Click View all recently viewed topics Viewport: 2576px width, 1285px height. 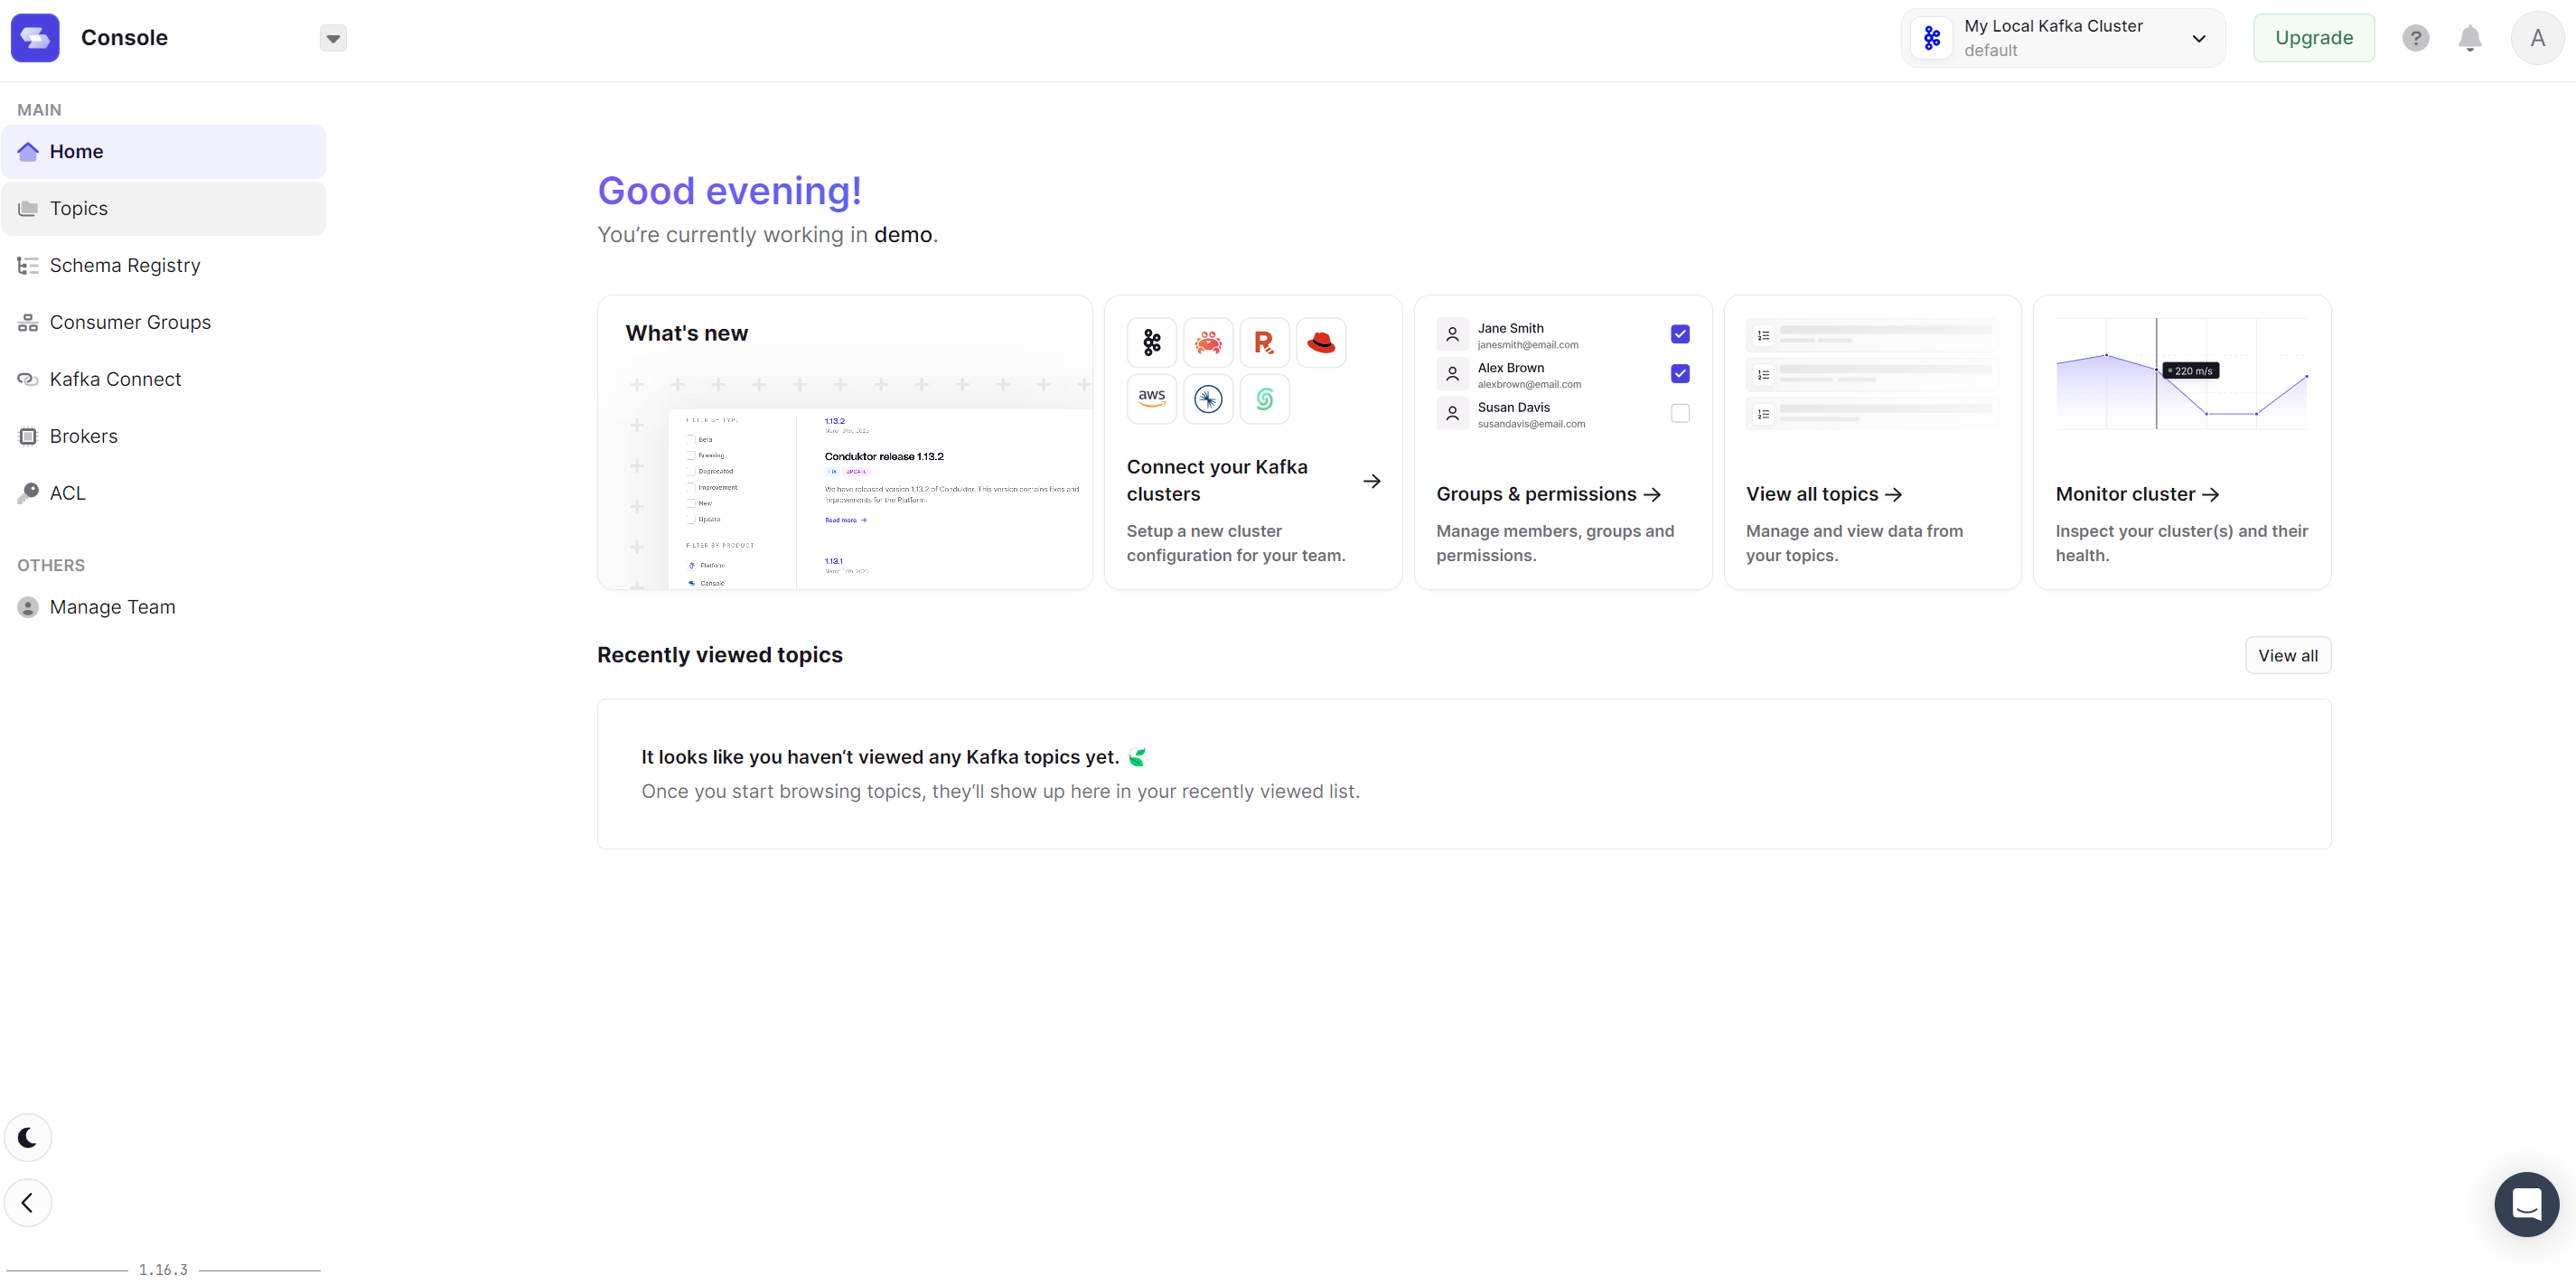pyautogui.click(x=2287, y=655)
